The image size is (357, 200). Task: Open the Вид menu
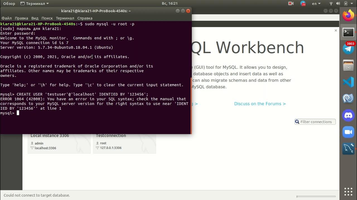pos(35,18)
